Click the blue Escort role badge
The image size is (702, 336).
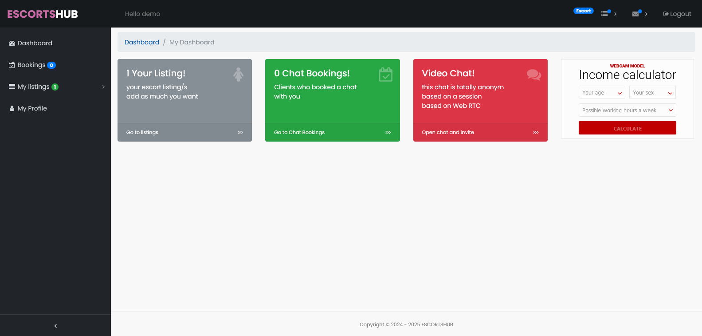click(x=584, y=11)
